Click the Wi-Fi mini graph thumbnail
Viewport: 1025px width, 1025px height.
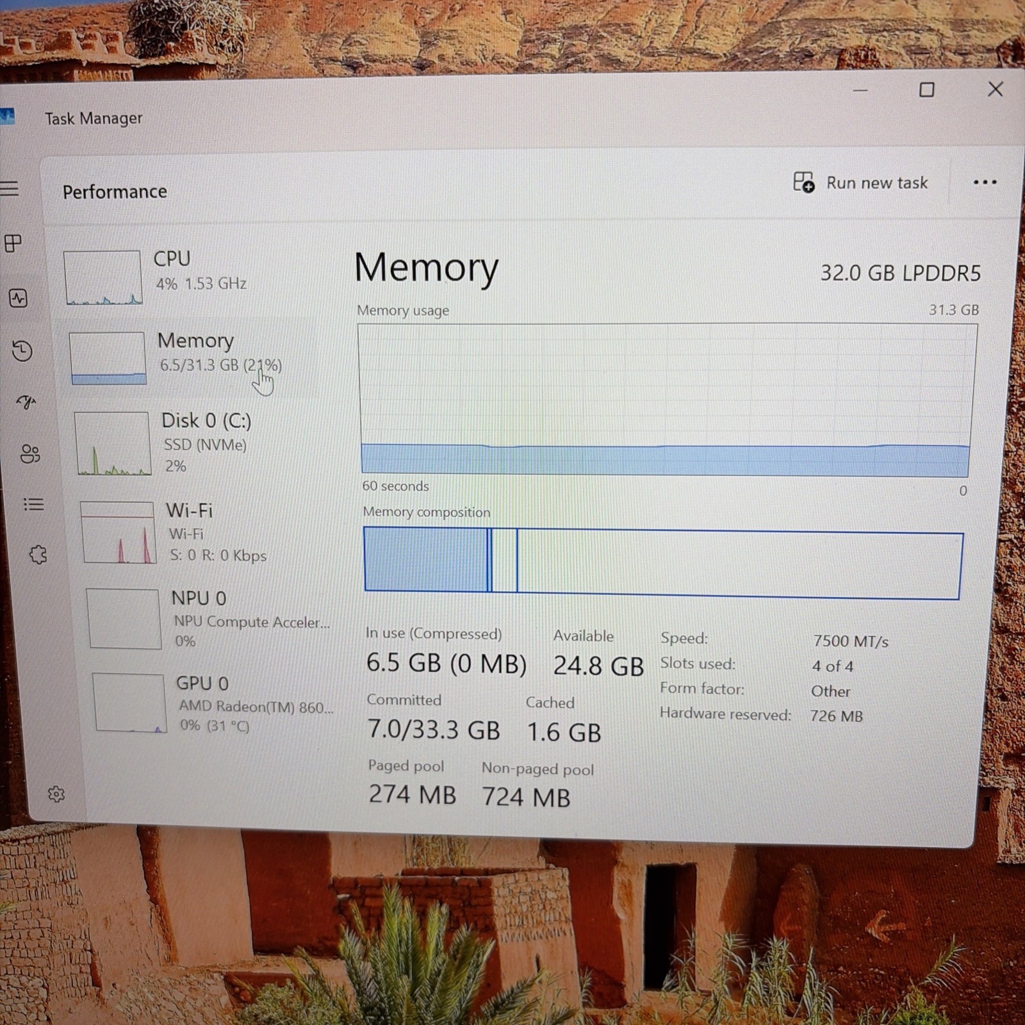(118, 532)
